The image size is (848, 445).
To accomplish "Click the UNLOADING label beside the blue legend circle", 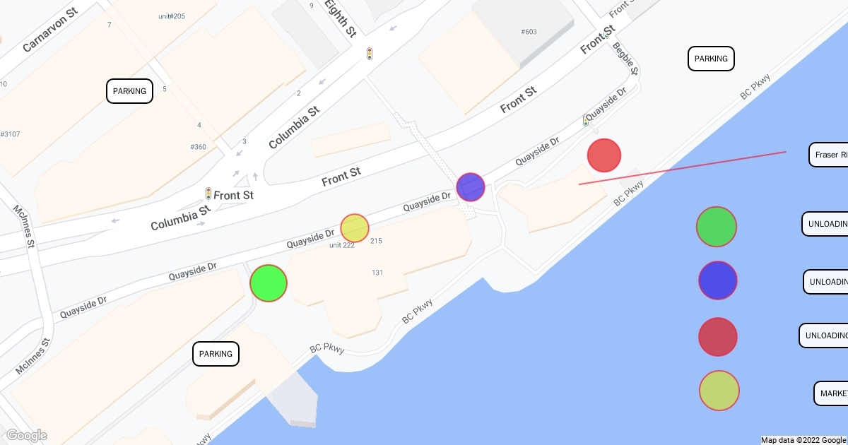I will click(826, 282).
